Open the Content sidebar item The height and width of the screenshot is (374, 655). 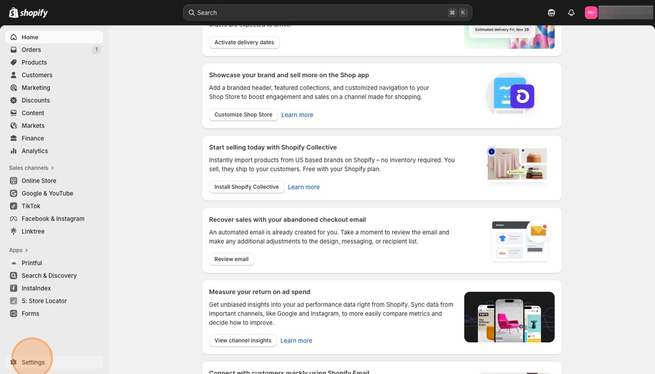54,113
